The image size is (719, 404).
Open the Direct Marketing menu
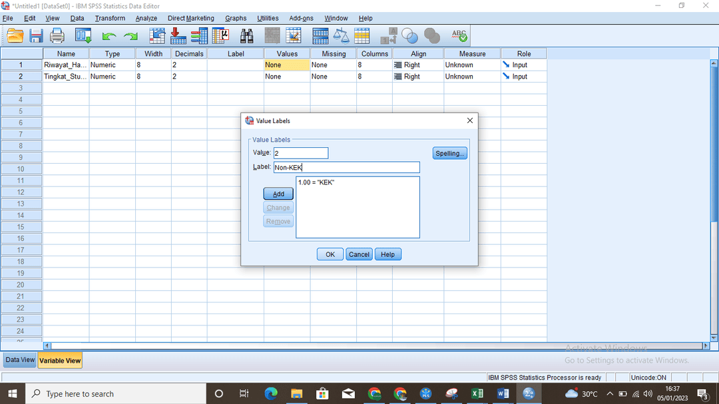[191, 19]
